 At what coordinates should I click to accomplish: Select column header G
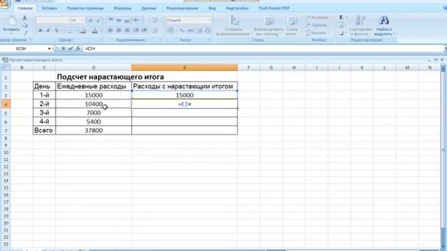pos(271,68)
